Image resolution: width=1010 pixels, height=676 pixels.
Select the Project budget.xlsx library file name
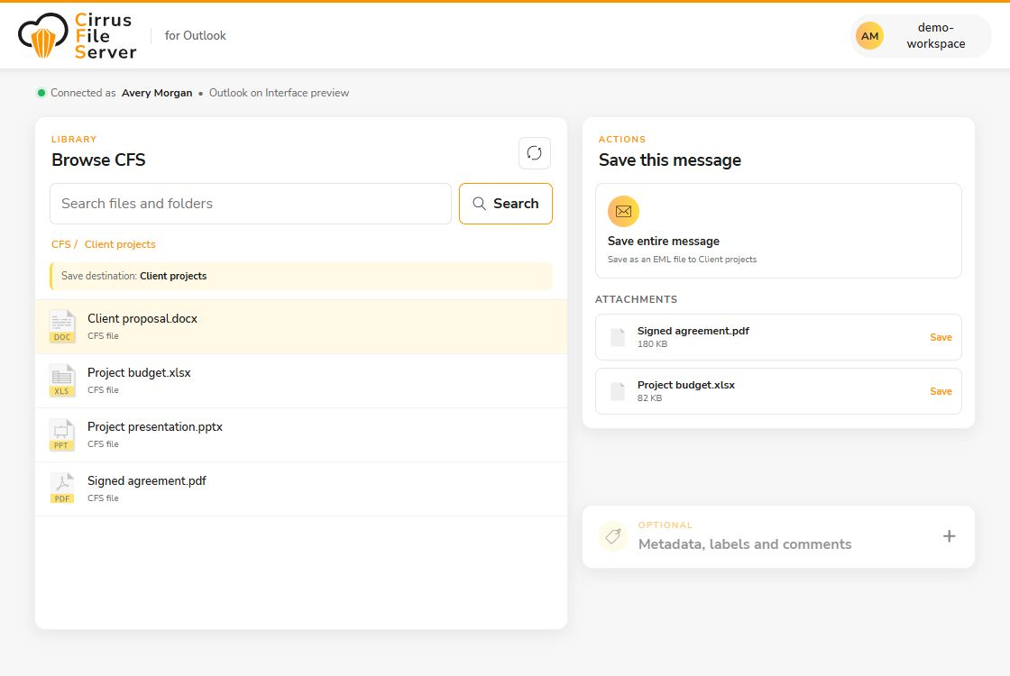pos(139,373)
